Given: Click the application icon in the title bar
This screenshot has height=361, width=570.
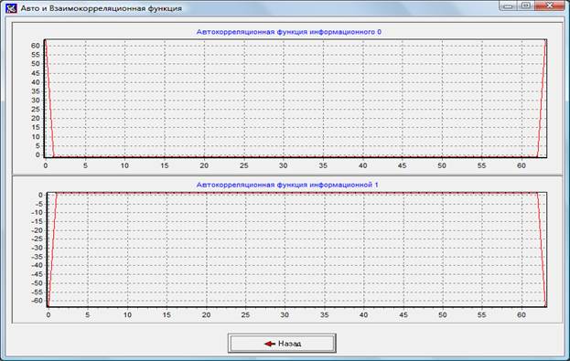Looking at the screenshot, I should pyautogui.click(x=11, y=8).
